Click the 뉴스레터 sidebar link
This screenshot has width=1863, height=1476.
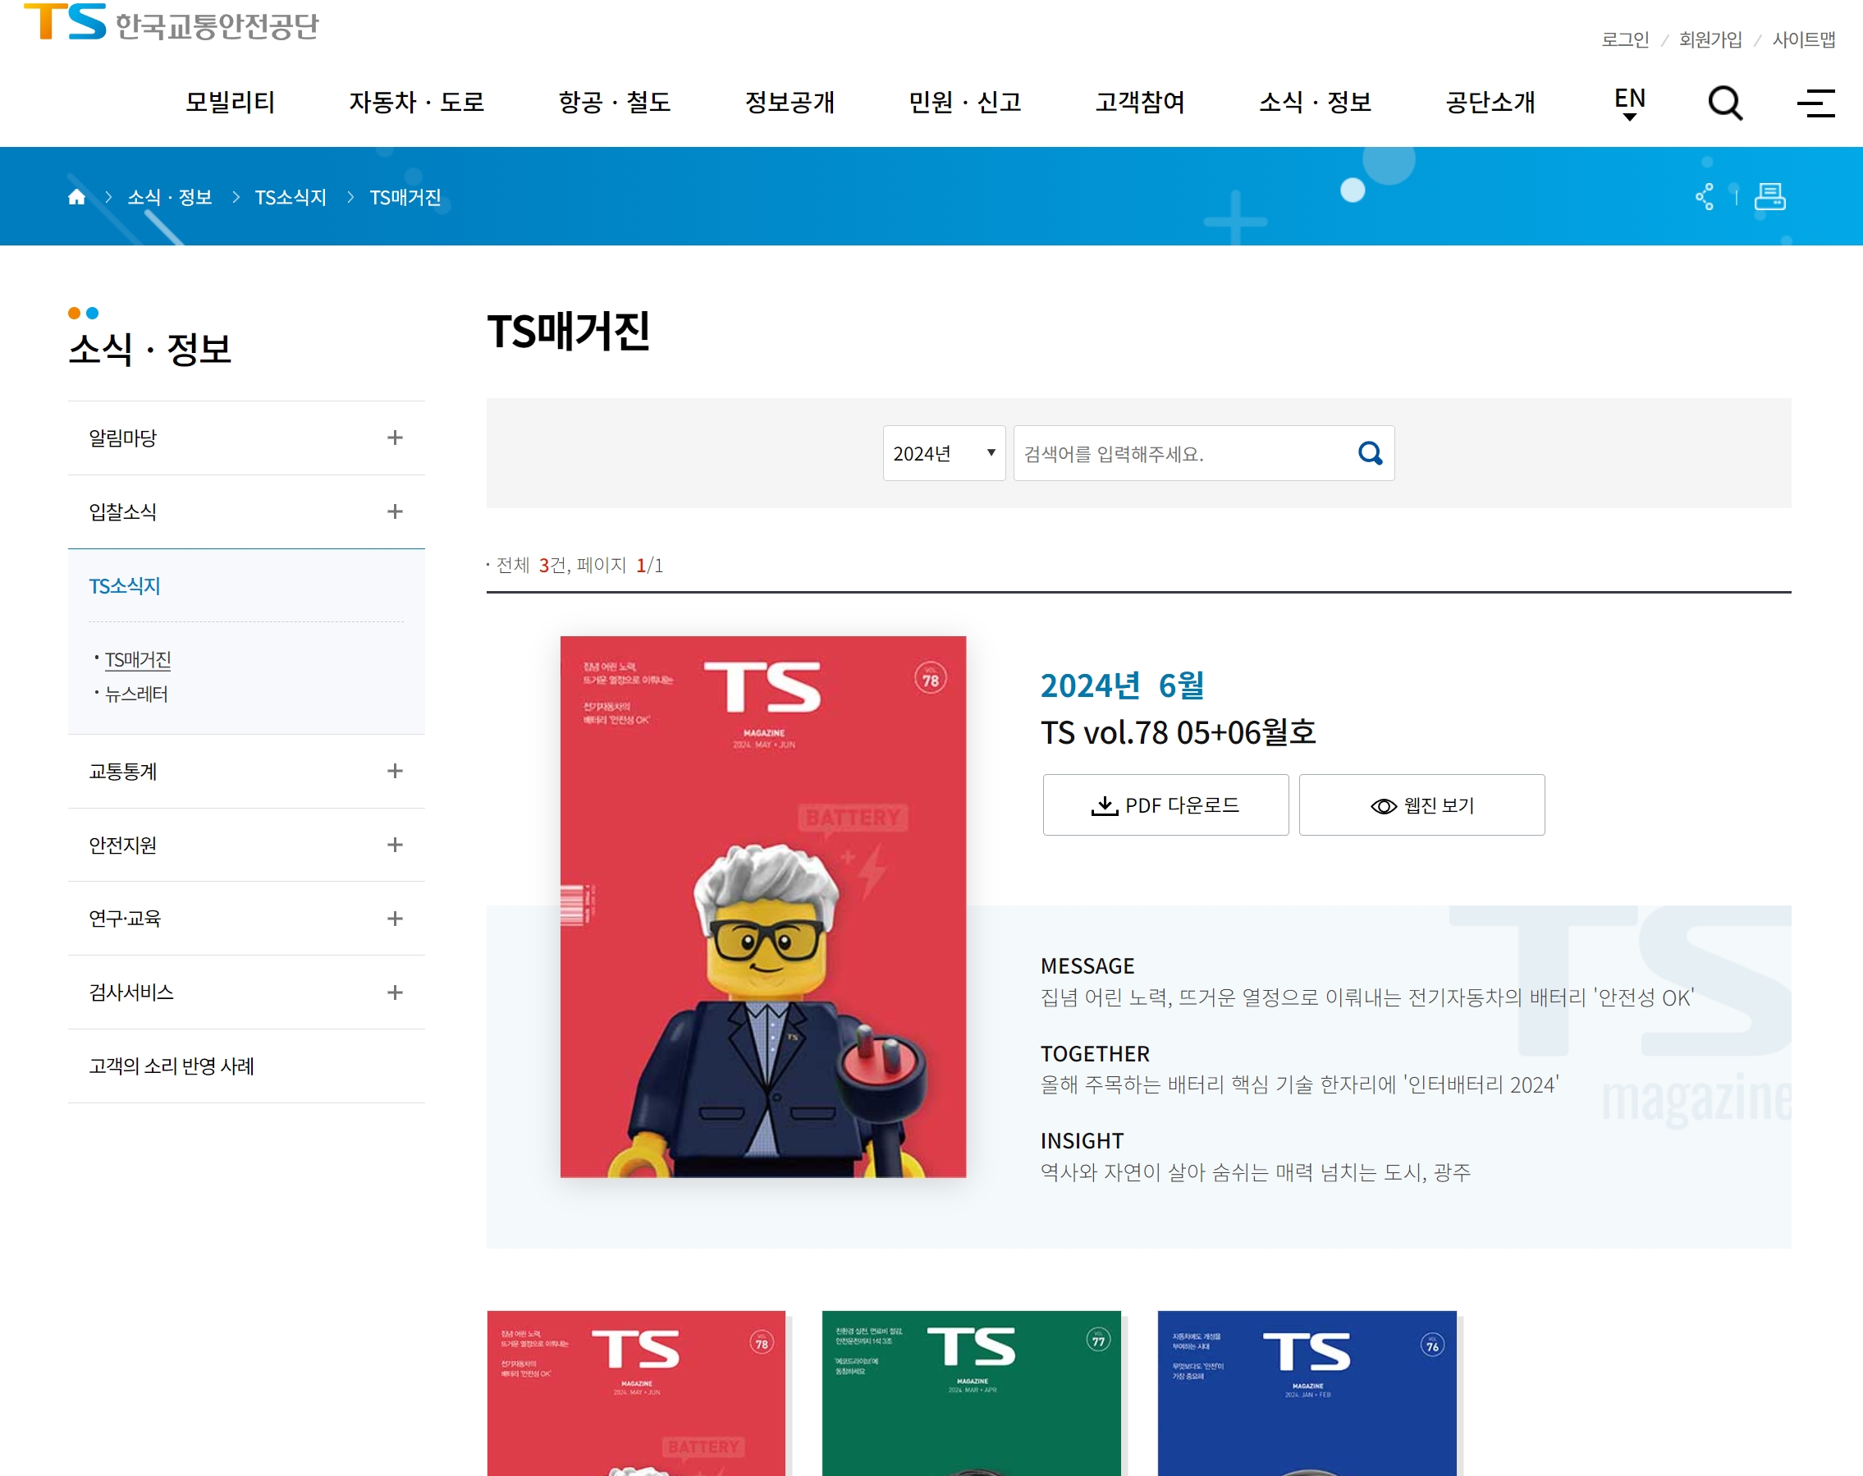point(136,694)
